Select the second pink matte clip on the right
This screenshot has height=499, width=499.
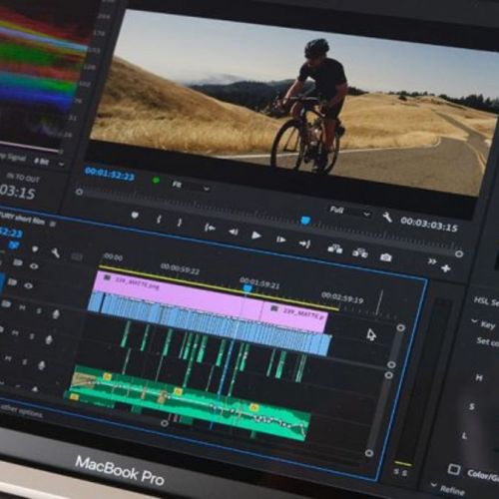click(294, 316)
